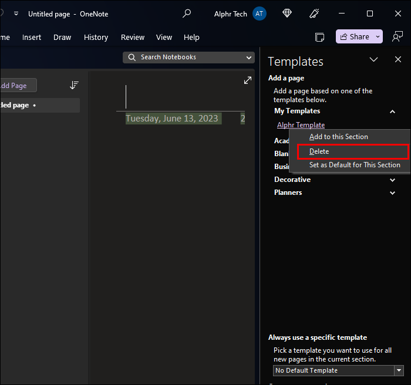Viewport: 411px width, 385px height.
Task: Open the Search Notebooks scope dropdown arrow
Action: tap(249, 58)
